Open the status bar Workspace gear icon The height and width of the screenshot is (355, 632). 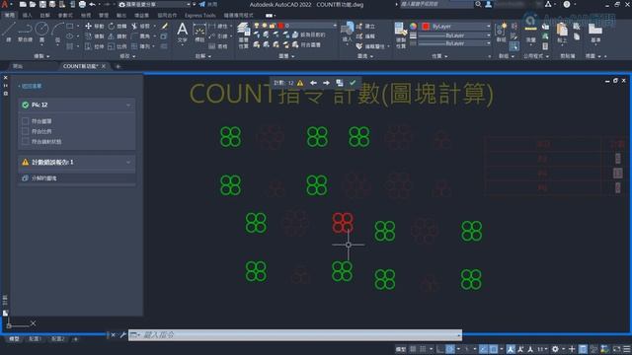pos(555,349)
